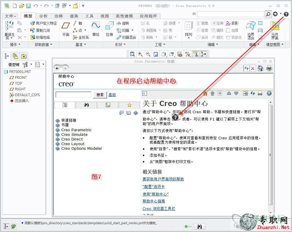Open the bookmarks star tab in help
This screenshot has width=292, height=232.
(129, 105)
